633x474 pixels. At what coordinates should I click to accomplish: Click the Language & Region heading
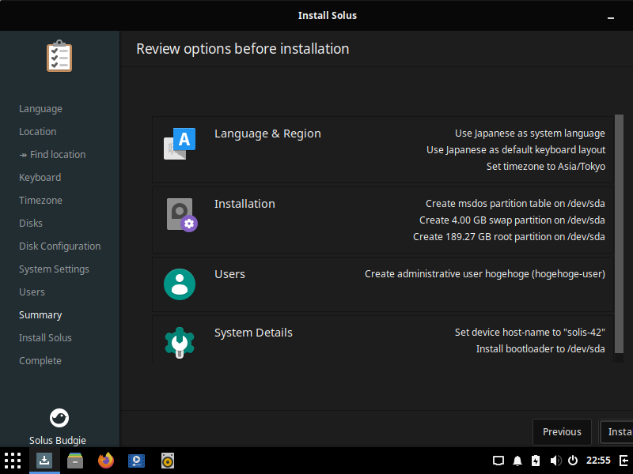coord(267,134)
